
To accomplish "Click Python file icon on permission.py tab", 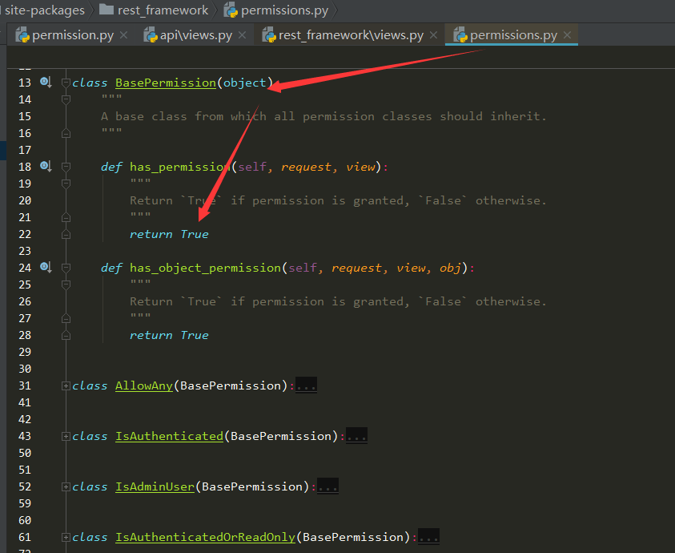I will [22, 35].
